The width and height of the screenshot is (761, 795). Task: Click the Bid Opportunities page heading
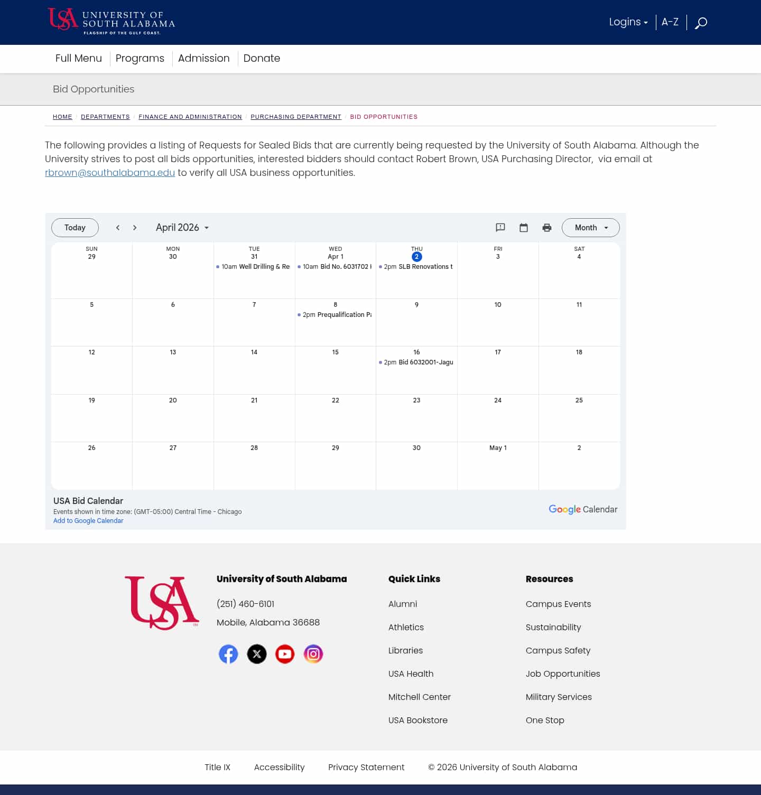tap(94, 89)
